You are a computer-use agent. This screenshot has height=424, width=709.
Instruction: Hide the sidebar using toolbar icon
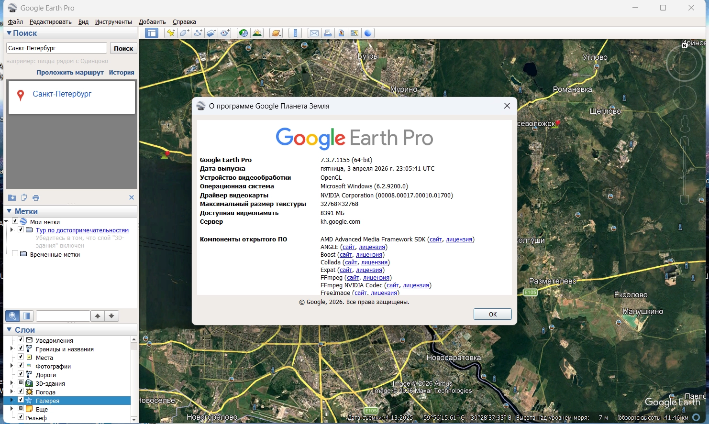[x=152, y=33]
